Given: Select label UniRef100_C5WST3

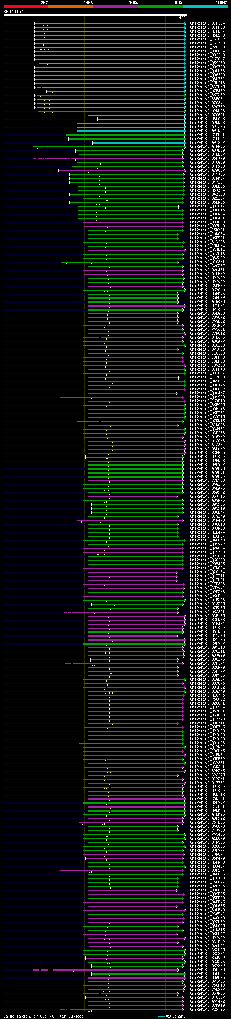Looking at the screenshot, I should pyautogui.click(x=207, y=83).
